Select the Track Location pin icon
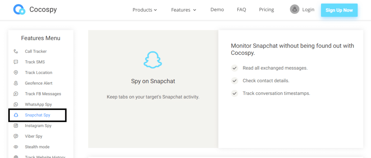The image size is (371, 158). point(16,73)
